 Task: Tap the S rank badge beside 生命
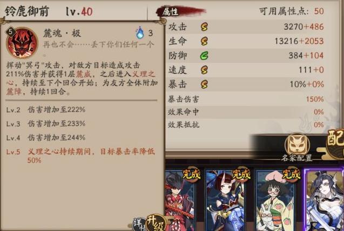click(204, 41)
